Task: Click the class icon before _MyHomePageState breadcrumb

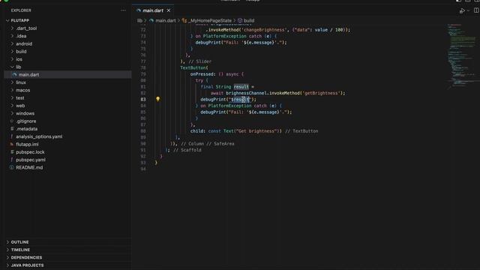Action: click(184, 20)
